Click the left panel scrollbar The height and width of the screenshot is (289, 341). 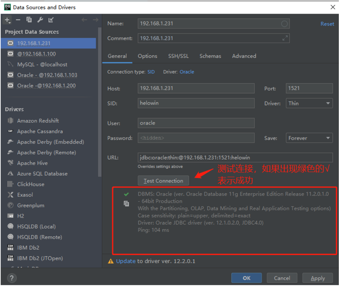click(x=100, y=102)
